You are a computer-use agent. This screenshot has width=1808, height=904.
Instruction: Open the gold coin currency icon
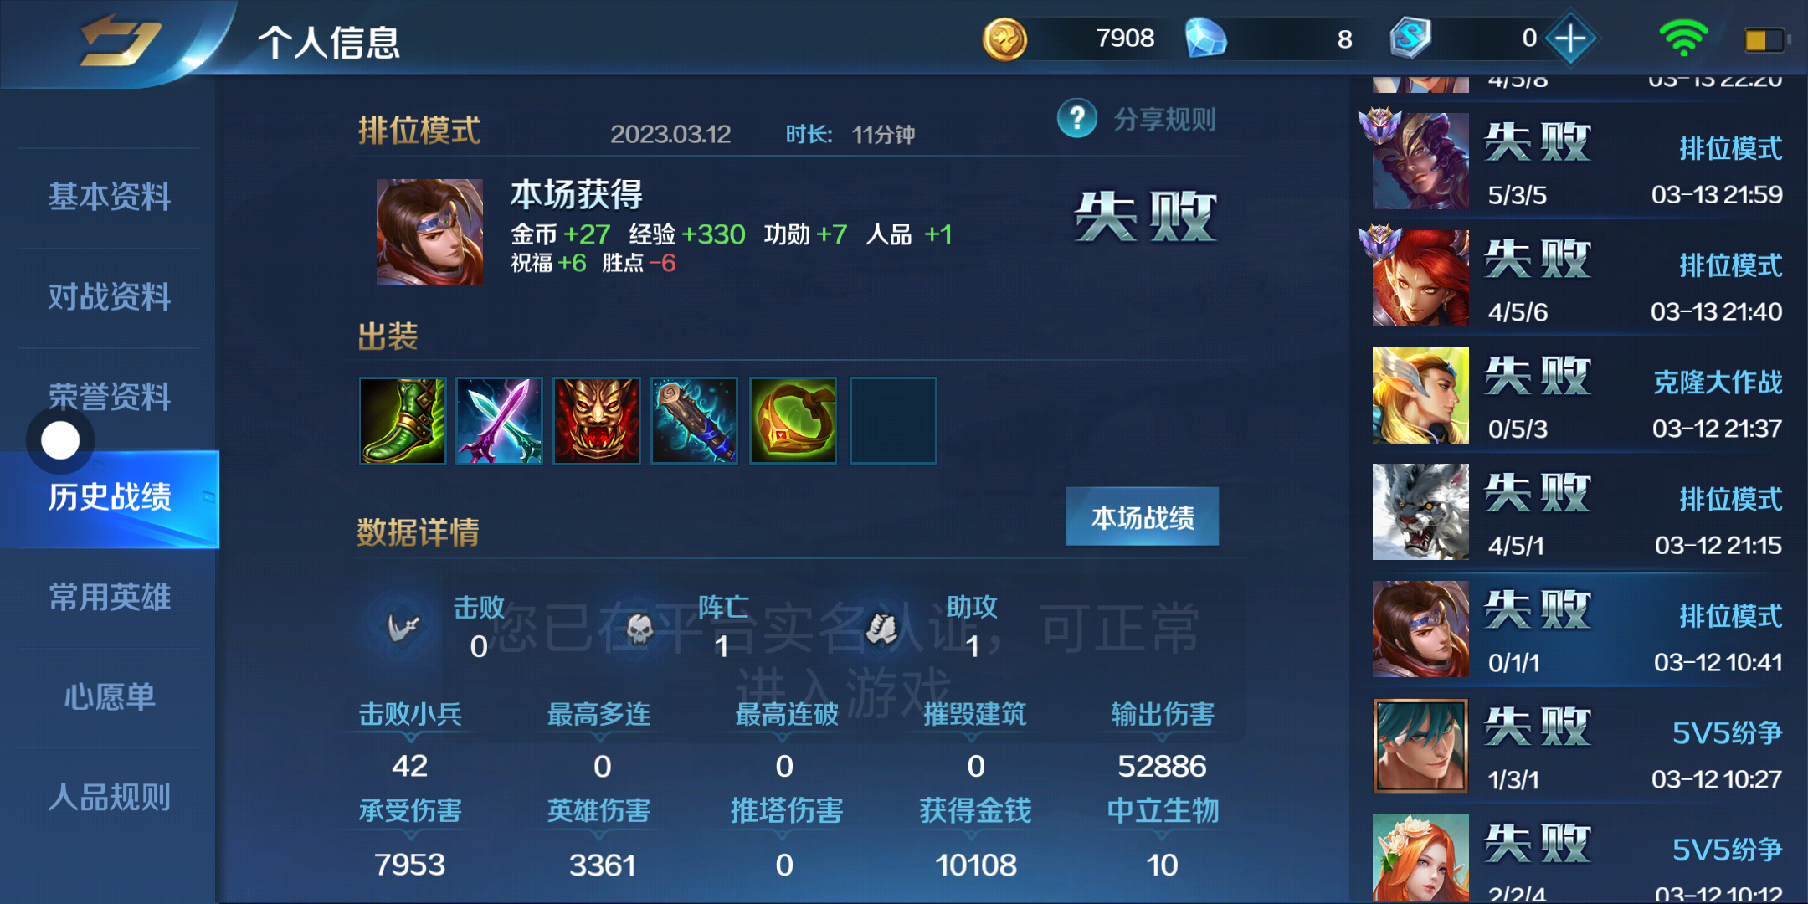(x=1004, y=39)
